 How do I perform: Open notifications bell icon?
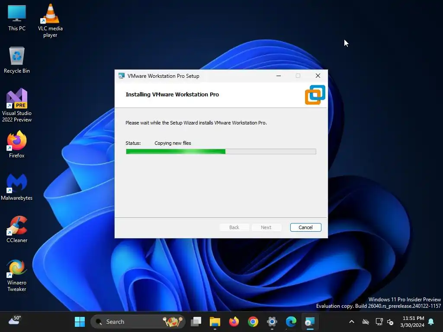click(431, 322)
